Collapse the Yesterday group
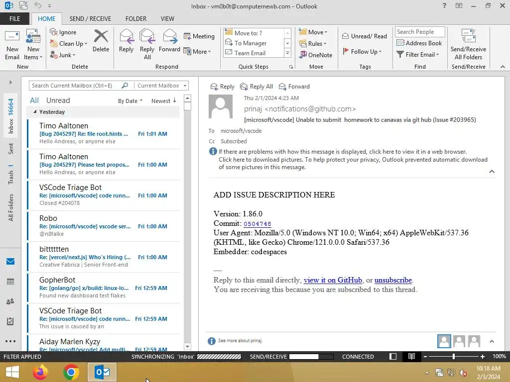 pos(35,112)
